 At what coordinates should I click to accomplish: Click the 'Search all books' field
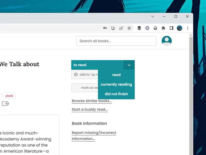point(116,41)
